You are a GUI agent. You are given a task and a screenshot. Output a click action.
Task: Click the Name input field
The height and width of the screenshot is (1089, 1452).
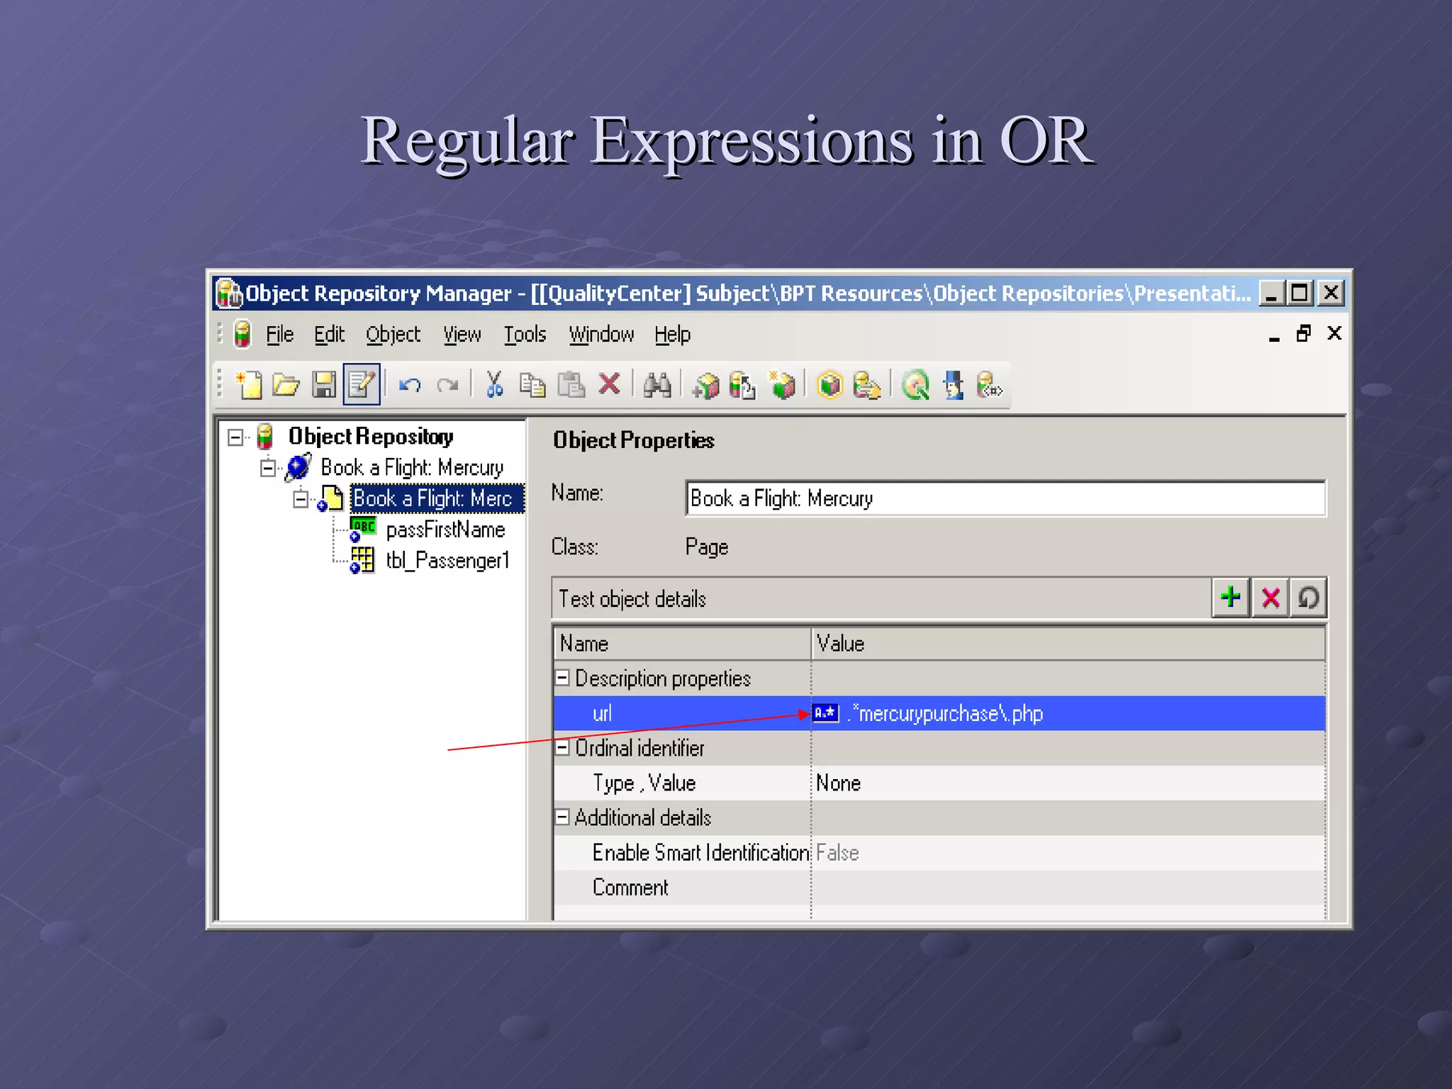click(1005, 498)
